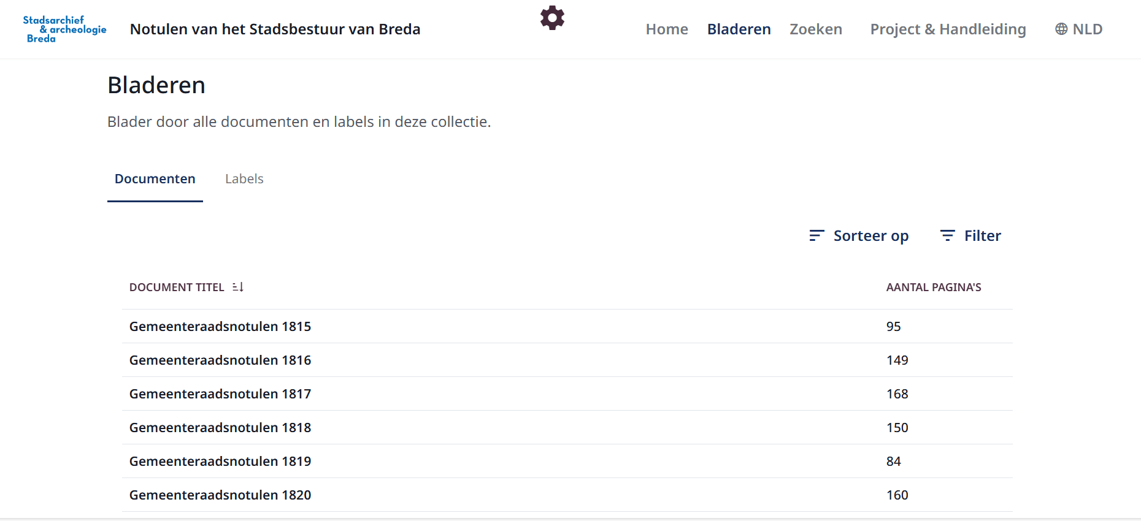
Task: Click the Sorteer op lines icon
Action: tap(816, 235)
